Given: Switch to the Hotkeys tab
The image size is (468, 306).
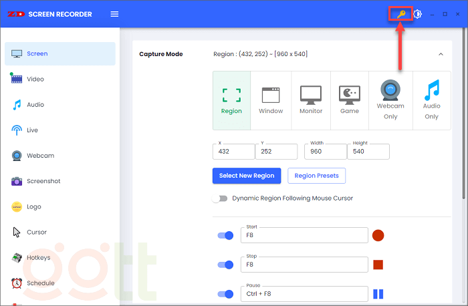Looking at the screenshot, I should point(39,258).
